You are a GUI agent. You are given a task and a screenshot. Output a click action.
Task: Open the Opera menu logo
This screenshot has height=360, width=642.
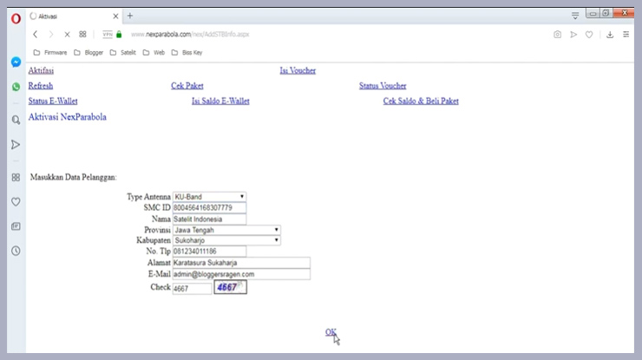click(x=16, y=18)
